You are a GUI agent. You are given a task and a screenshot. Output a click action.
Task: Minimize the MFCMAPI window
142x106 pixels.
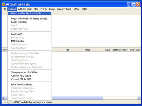point(129,5)
